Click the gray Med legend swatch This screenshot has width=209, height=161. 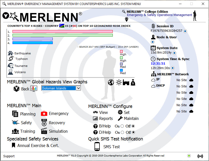click(121, 64)
